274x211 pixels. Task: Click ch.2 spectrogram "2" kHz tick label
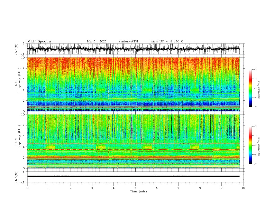click(24, 158)
